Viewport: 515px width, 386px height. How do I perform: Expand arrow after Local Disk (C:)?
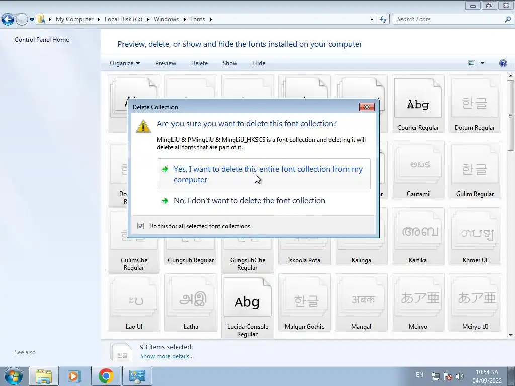click(148, 19)
